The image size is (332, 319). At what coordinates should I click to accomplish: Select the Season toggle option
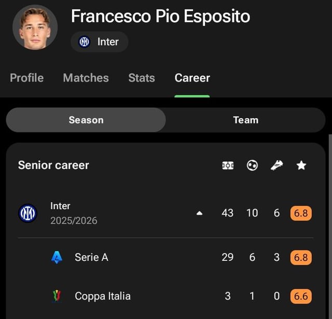tap(86, 120)
